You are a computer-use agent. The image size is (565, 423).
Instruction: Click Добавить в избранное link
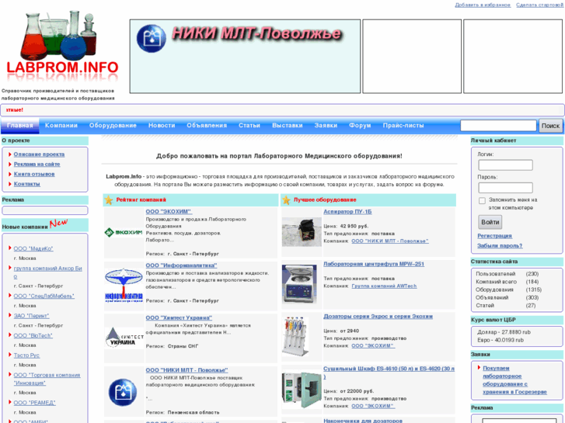click(x=483, y=5)
